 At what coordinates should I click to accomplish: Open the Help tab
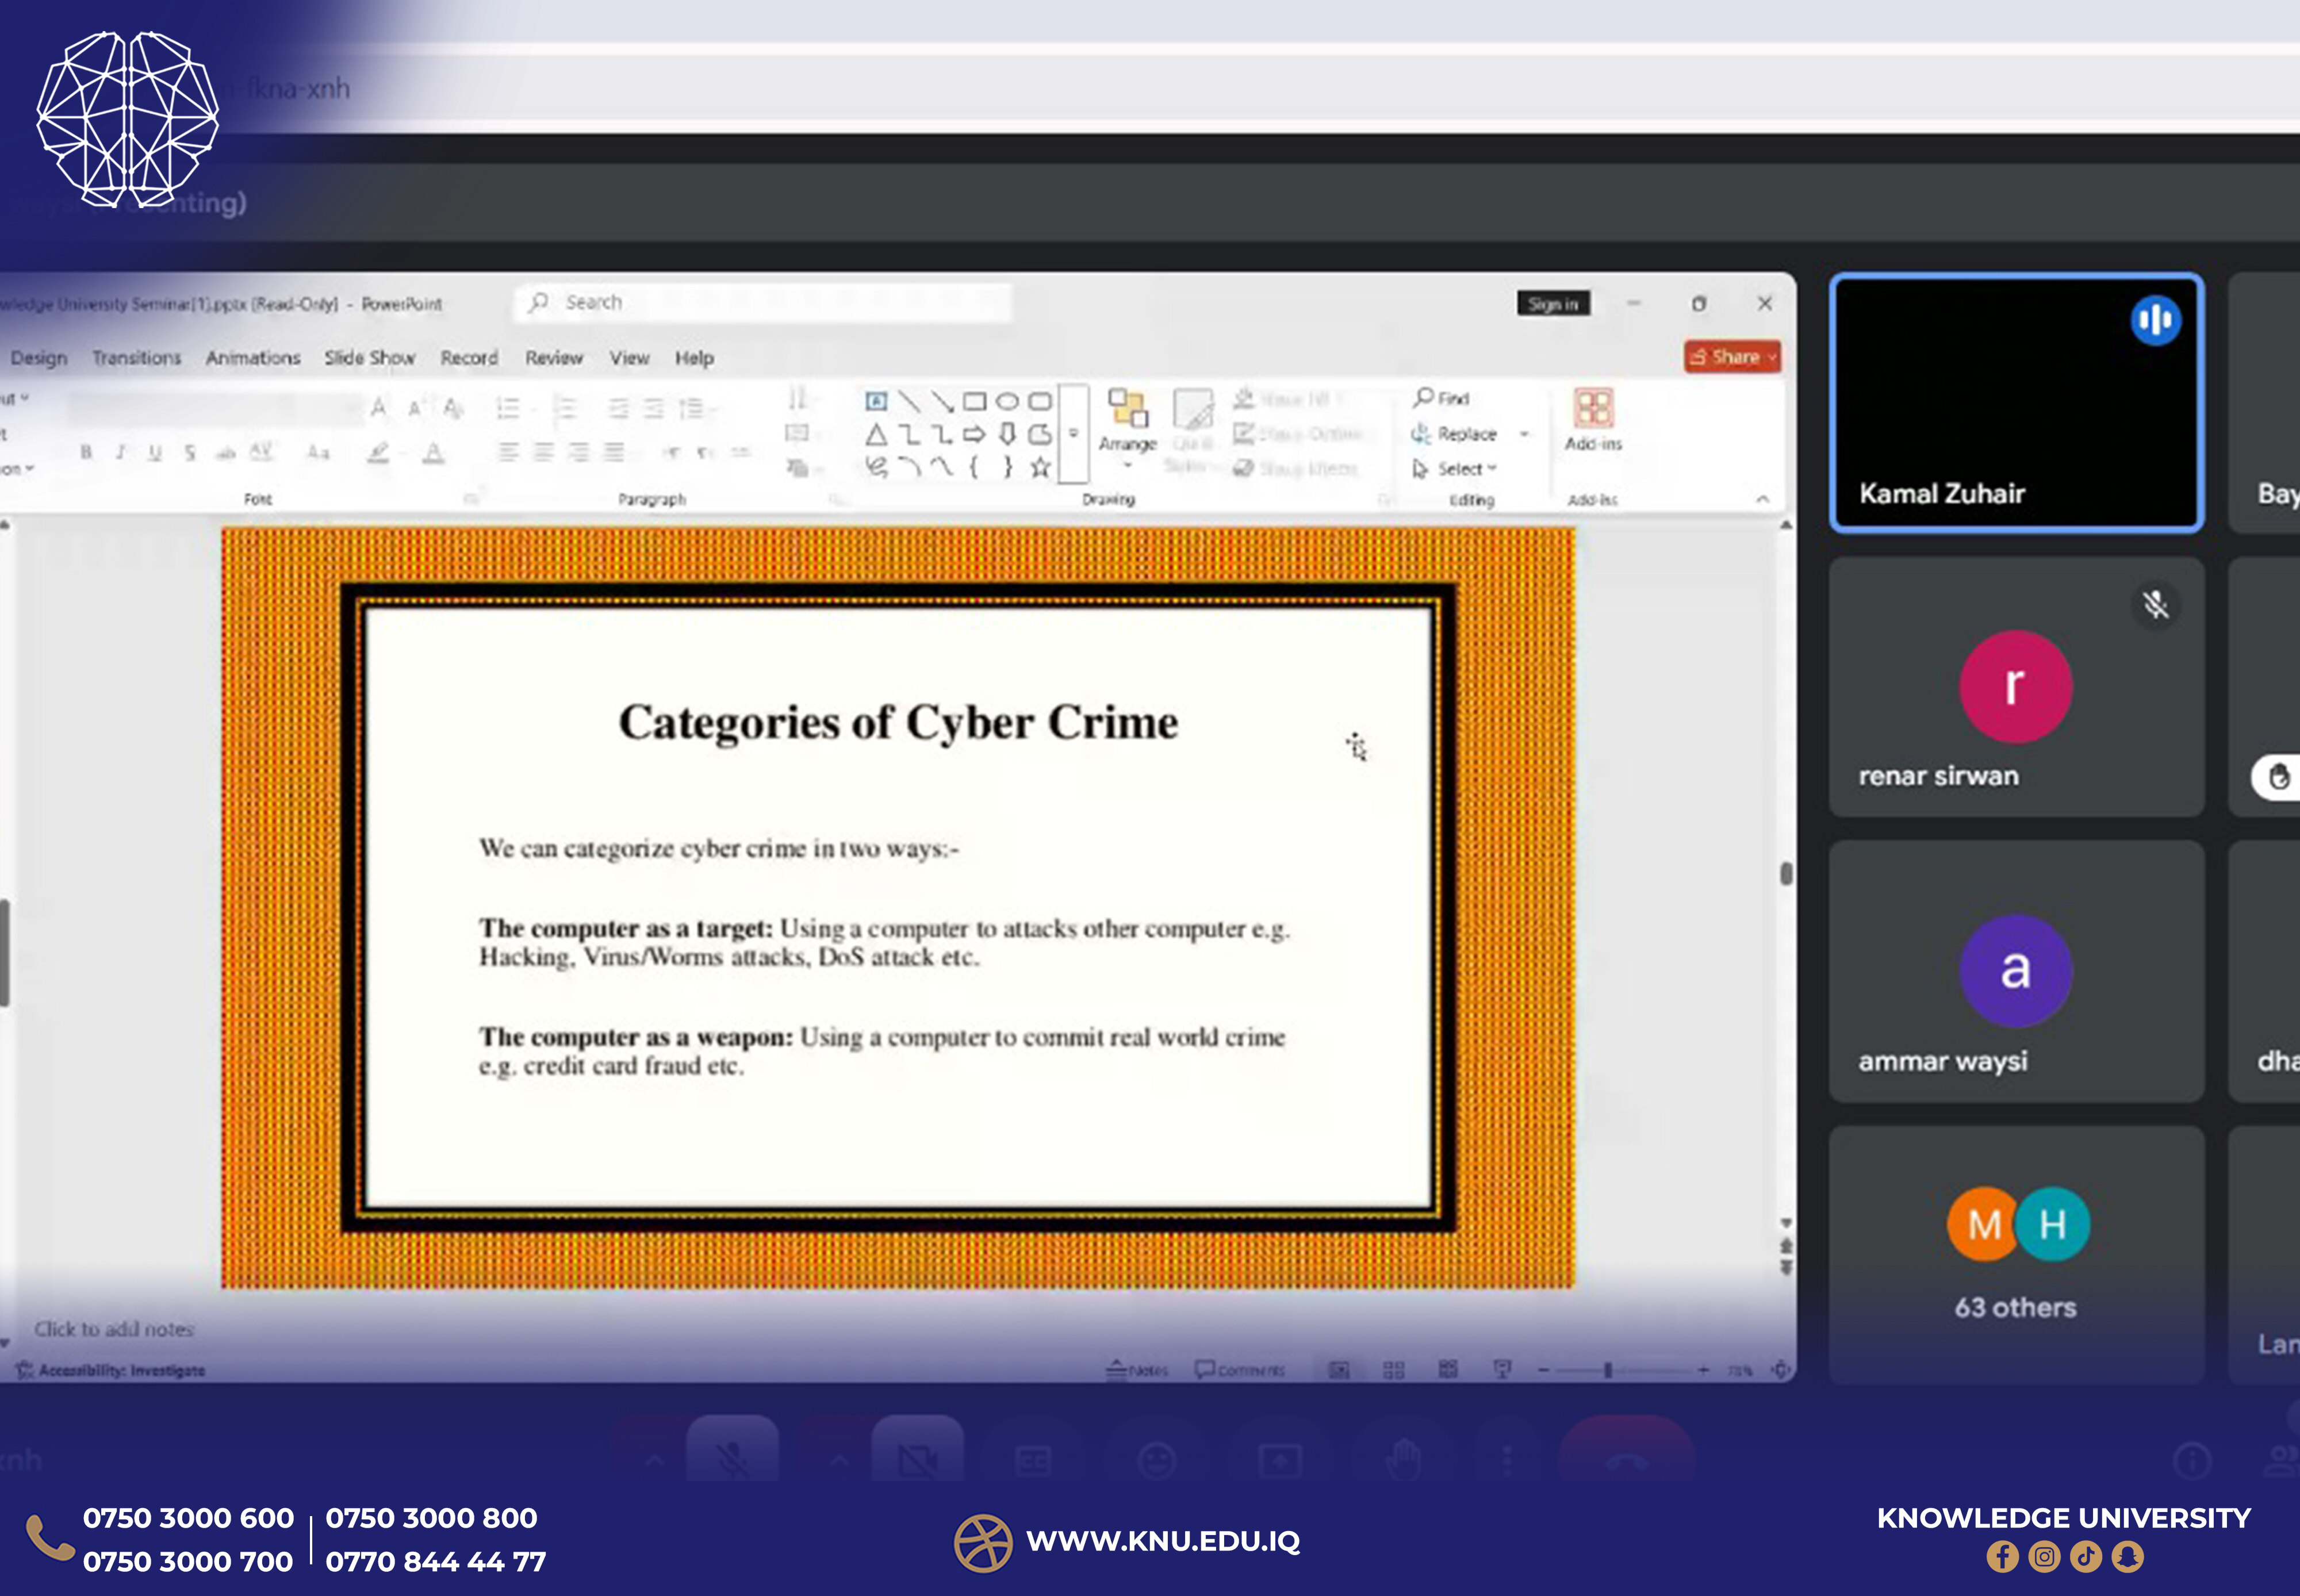click(694, 358)
